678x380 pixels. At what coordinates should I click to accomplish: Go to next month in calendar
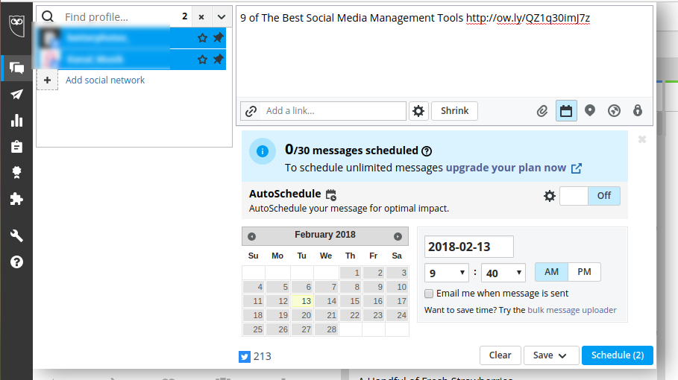pyautogui.click(x=398, y=236)
